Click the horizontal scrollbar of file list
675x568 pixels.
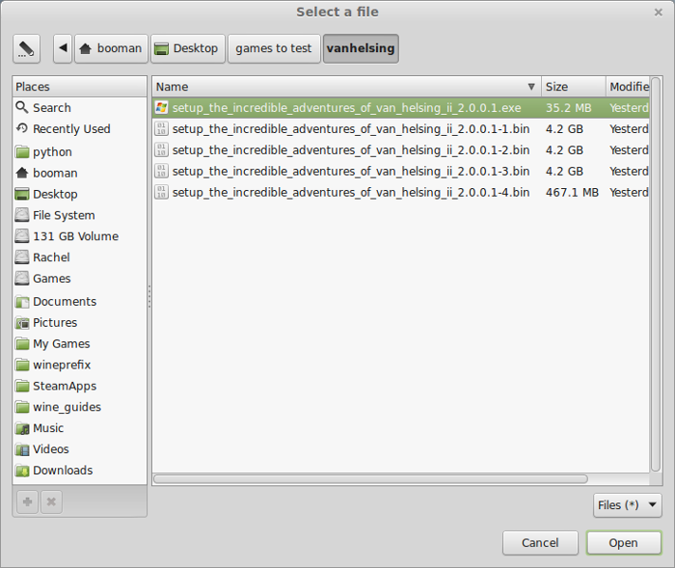pyautogui.click(x=370, y=479)
